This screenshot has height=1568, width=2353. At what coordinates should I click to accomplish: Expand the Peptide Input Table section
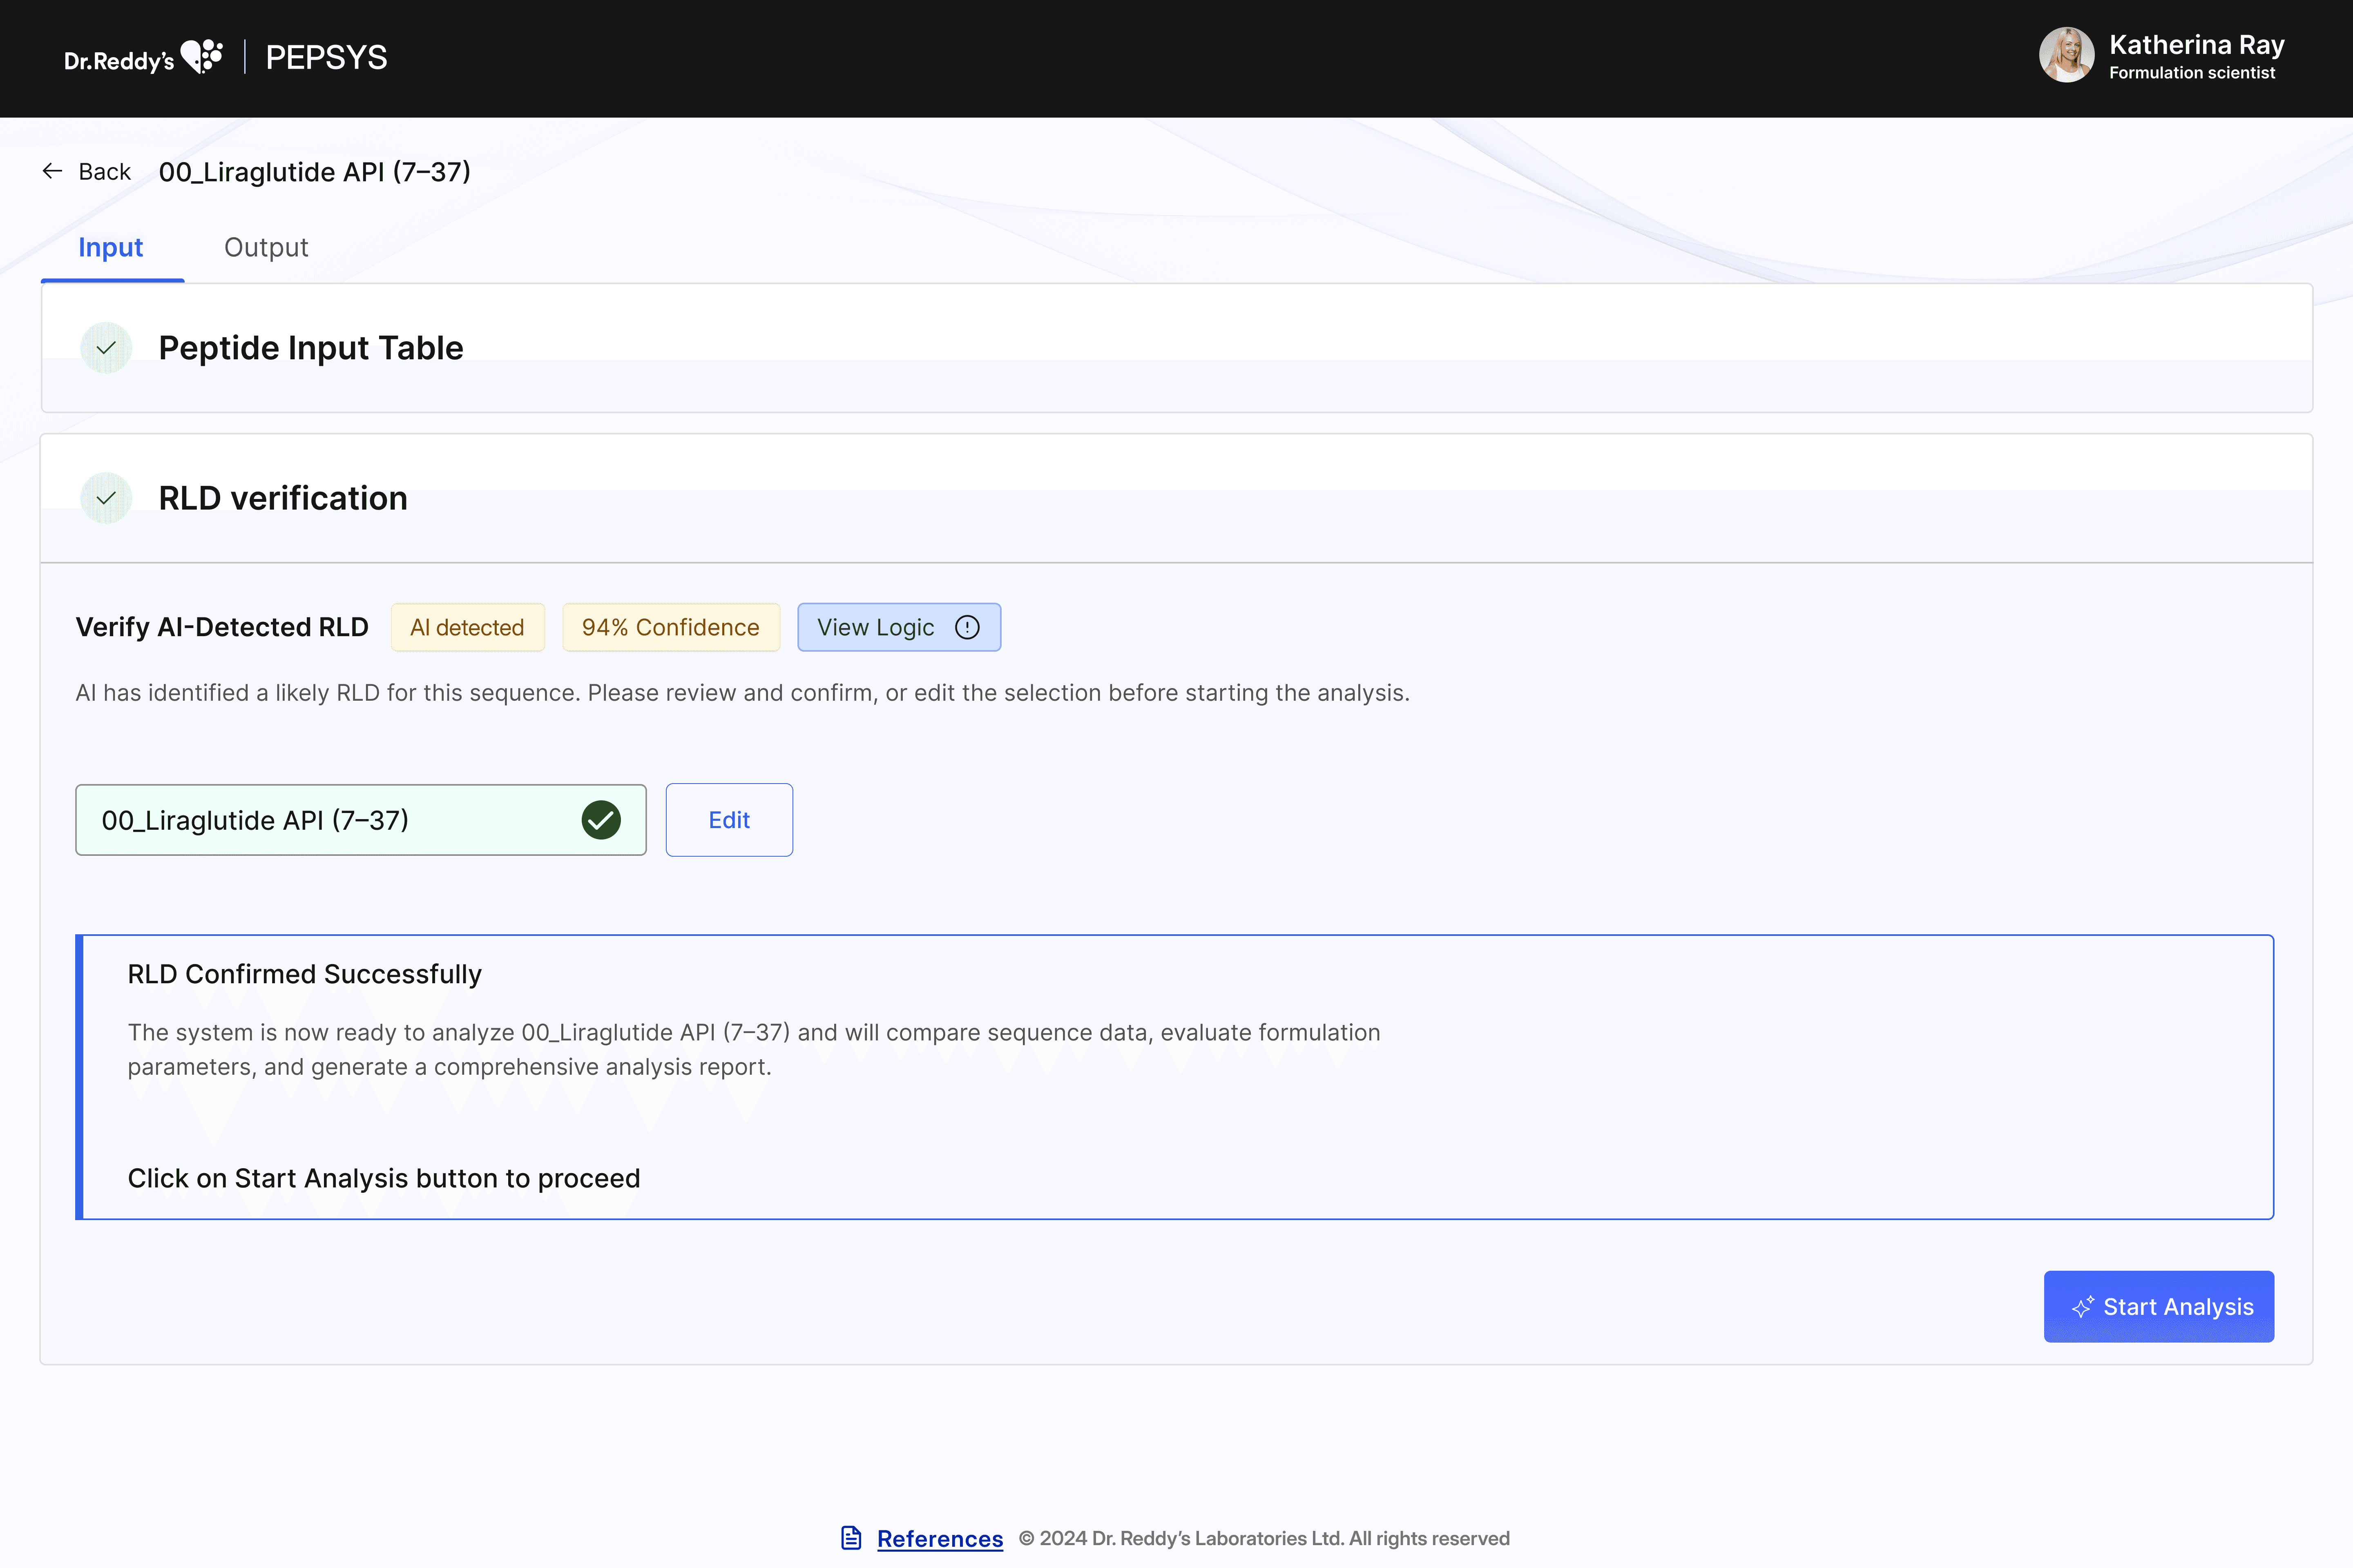(x=310, y=348)
